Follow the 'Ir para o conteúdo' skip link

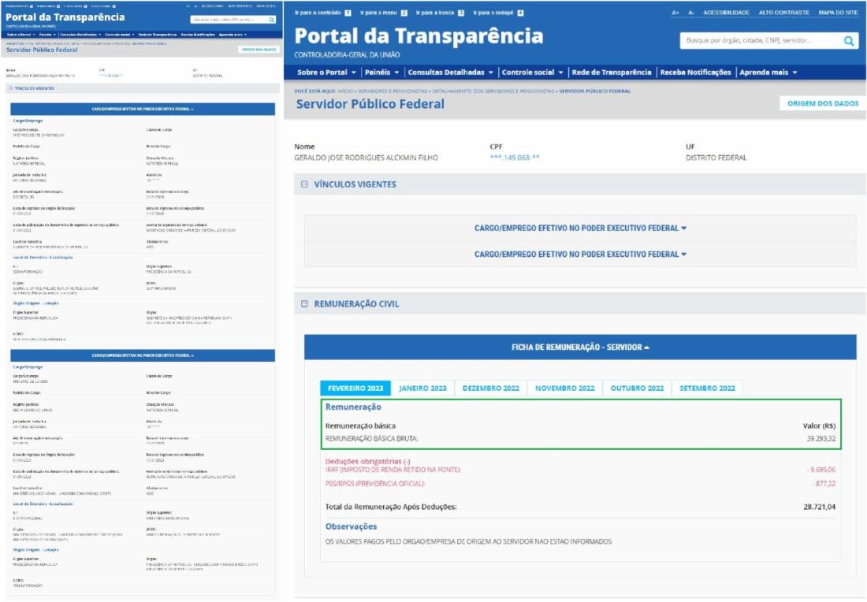pos(323,13)
